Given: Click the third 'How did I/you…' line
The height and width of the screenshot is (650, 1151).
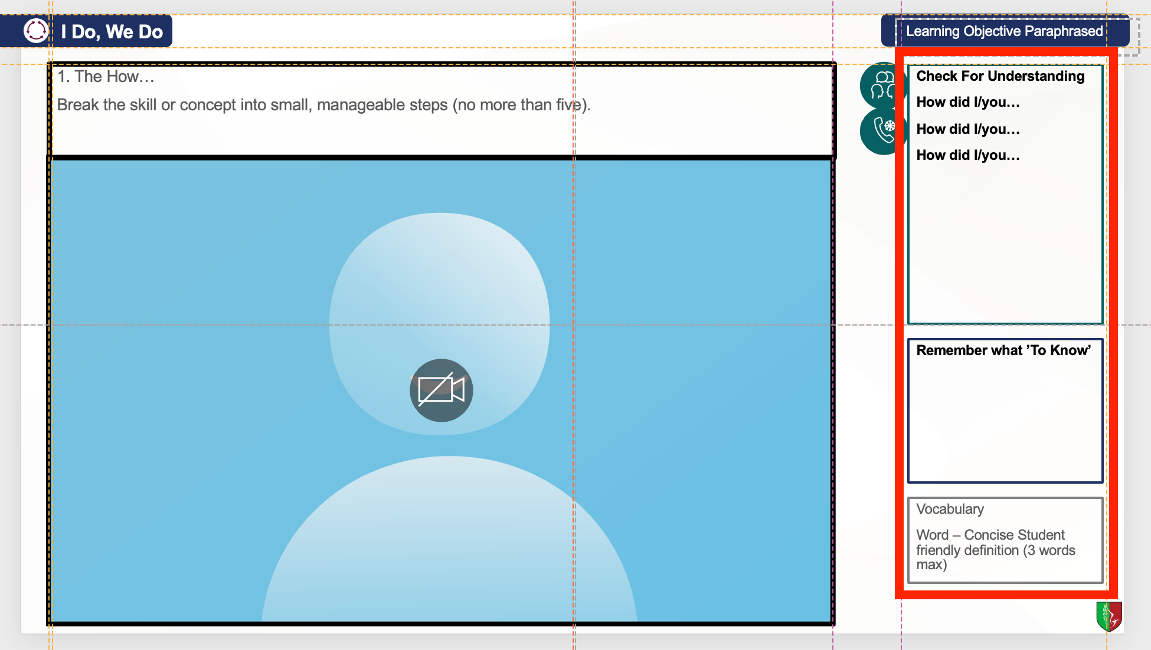Looking at the screenshot, I should point(967,155).
